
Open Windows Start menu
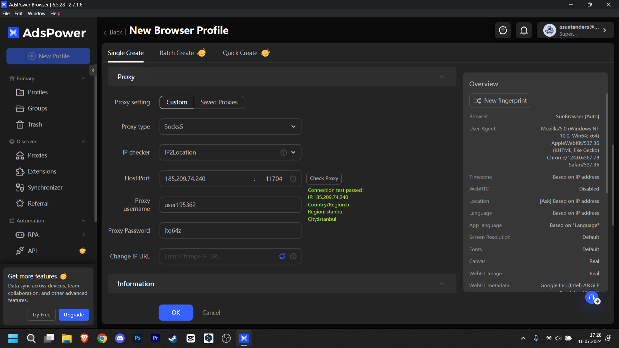(x=13, y=338)
